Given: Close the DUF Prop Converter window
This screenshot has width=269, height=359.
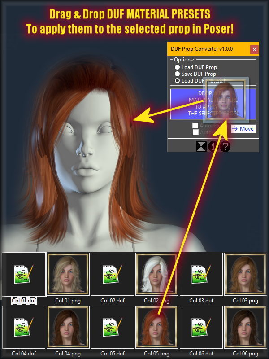Looking at the screenshot, I should (254, 49).
